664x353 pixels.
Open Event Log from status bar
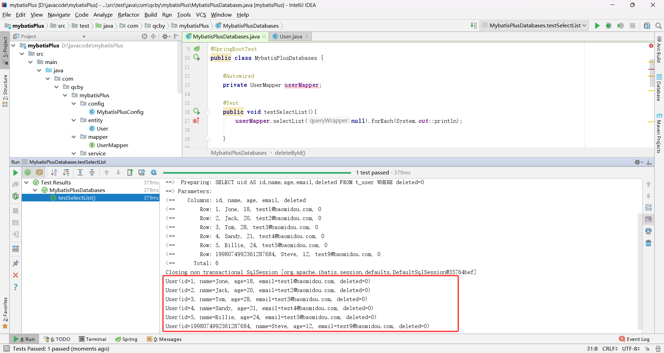(634, 339)
